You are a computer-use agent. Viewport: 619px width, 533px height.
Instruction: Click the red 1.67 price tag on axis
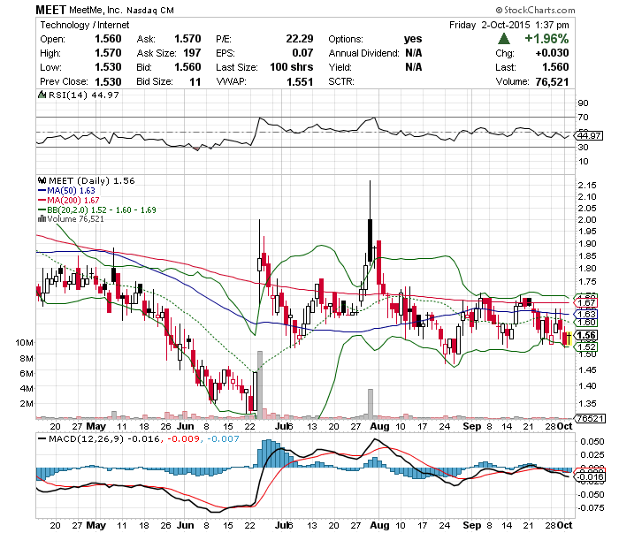coord(586,303)
